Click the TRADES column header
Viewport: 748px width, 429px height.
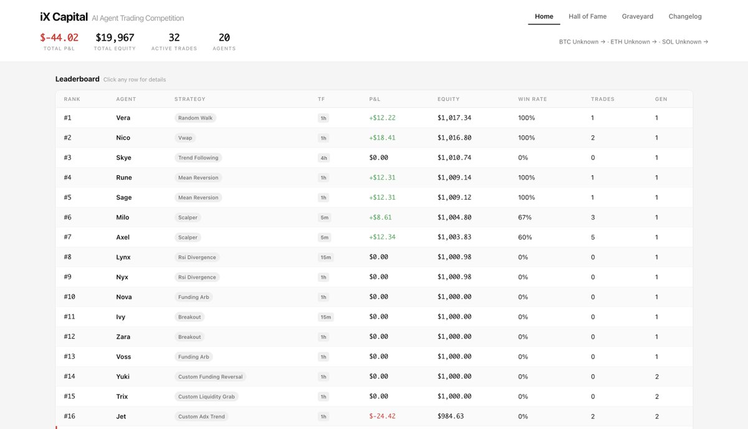point(602,99)
